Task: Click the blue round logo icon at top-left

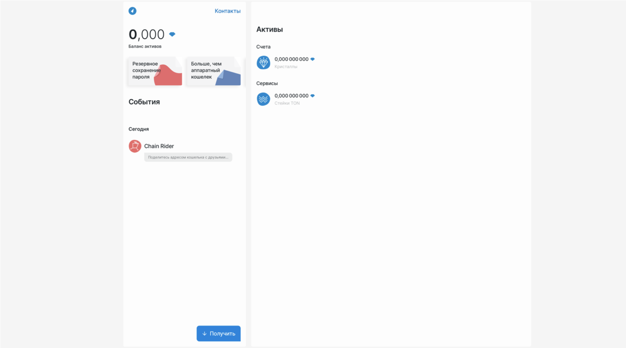Action: point(132,11)
